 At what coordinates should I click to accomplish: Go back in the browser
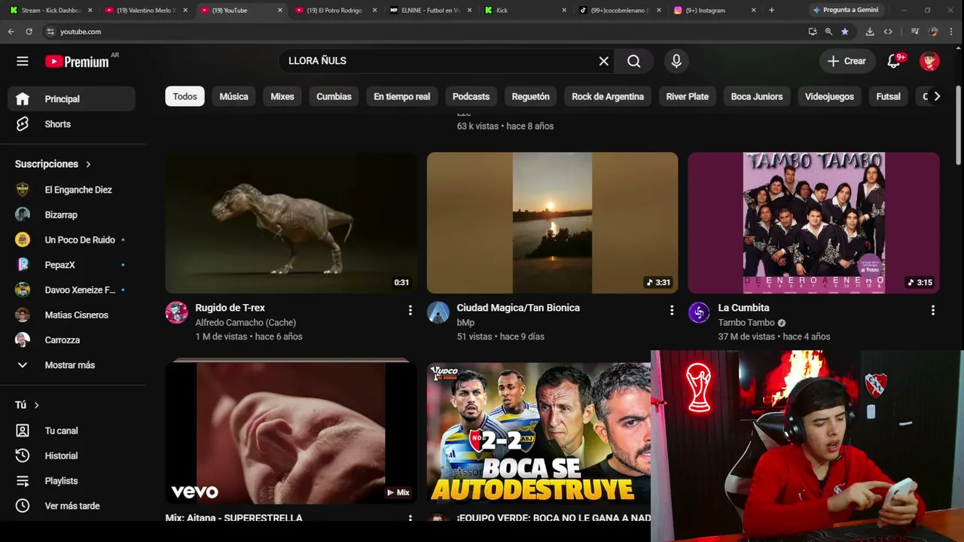point(11,32)
